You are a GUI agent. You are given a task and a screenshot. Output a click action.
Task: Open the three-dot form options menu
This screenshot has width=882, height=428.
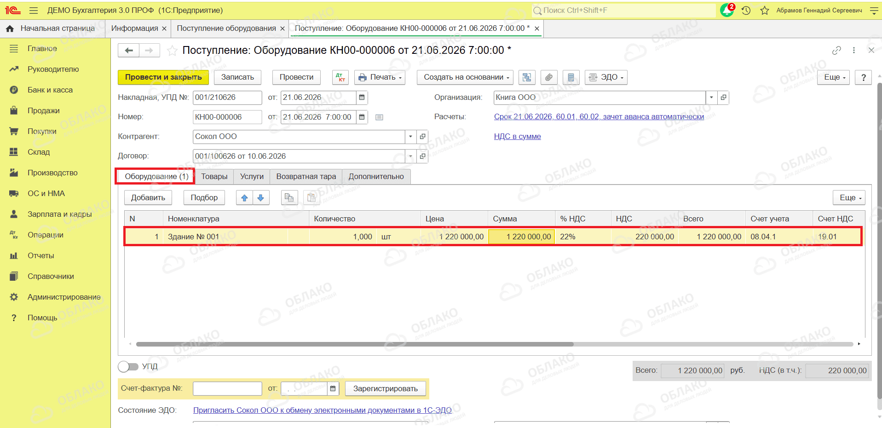854,51
